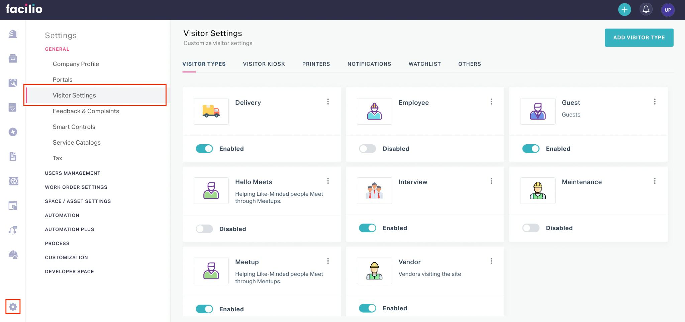Viewport: 685px width, 322px height.
Task: Click the Employee avatar icon
Action: click(374, 111)
